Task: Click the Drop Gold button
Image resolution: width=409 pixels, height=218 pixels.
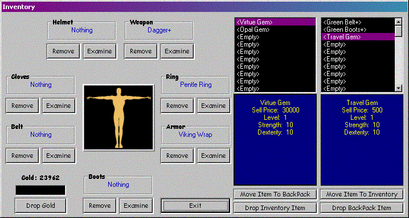Action: click(40, 206)
